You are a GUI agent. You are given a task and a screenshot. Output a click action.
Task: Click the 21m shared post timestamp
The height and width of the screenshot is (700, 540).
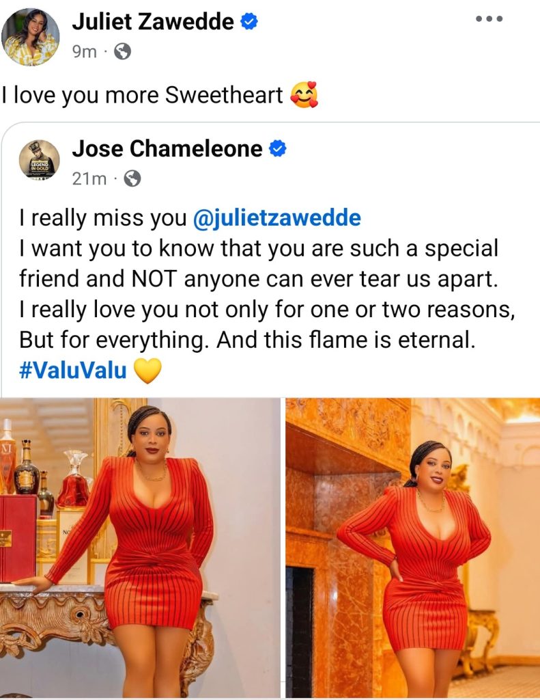point(89,179)
